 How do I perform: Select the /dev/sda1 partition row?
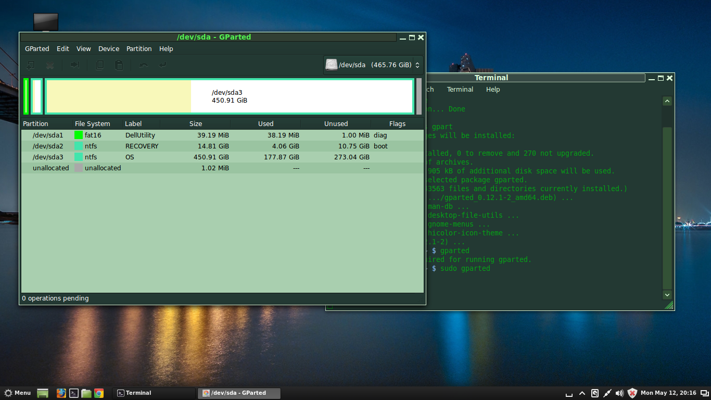(222, 135)
